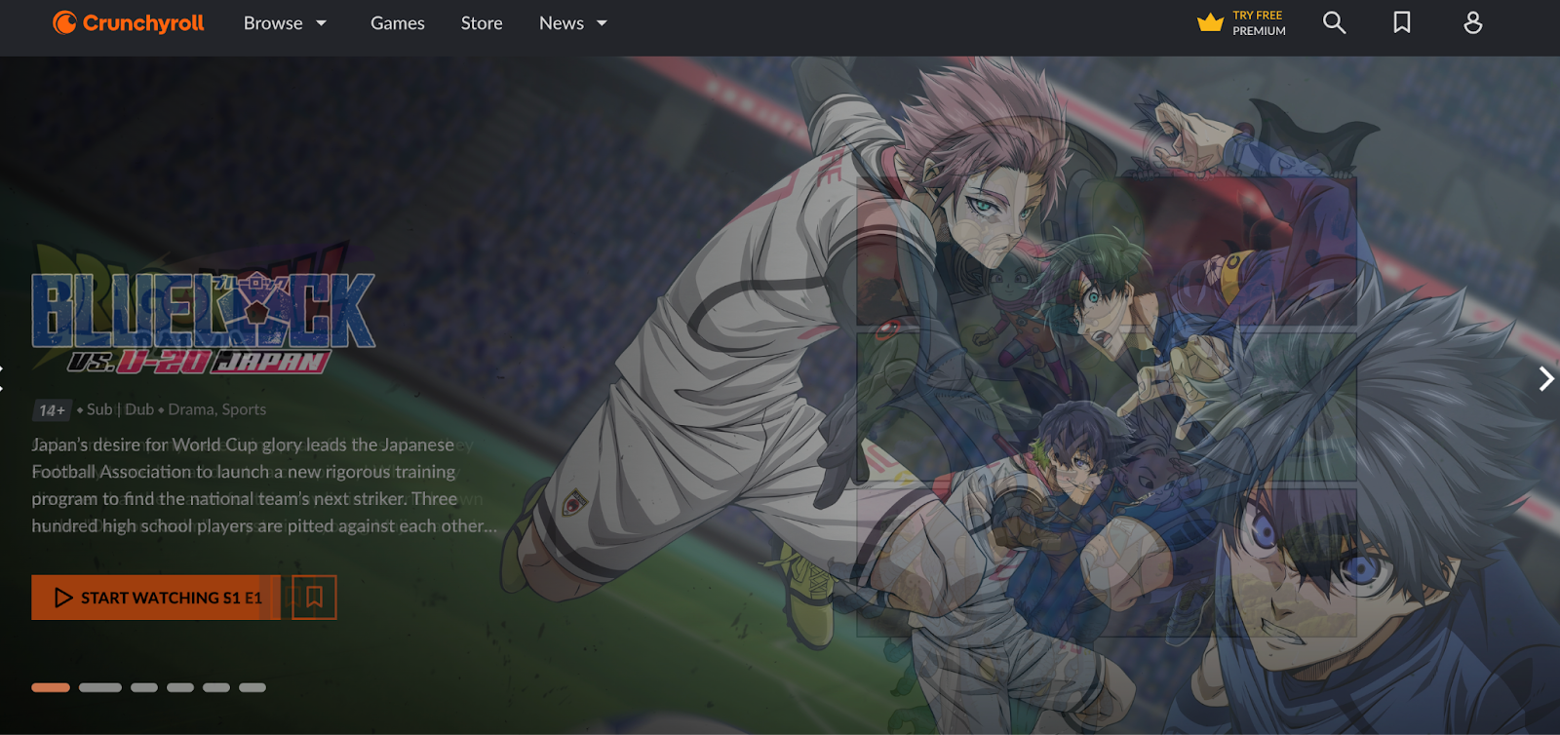Screen dimensions: 1560x735
Task: Click the Try Free Premium crown
Action: 1210,22
